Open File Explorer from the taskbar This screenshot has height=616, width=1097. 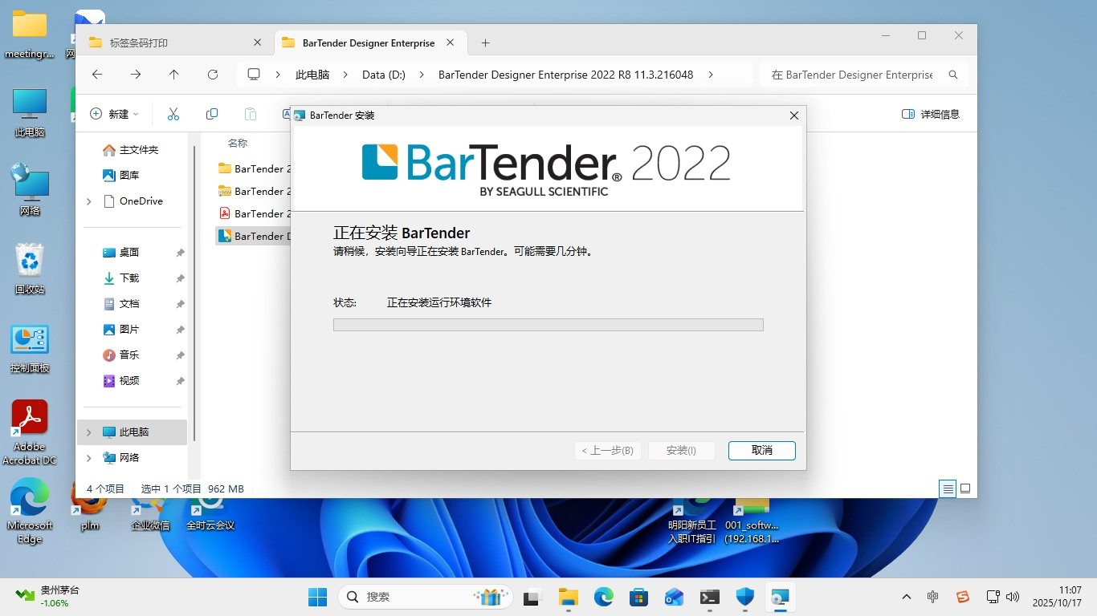click(x=569, y=597)
